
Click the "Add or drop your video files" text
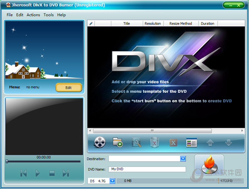140,82
